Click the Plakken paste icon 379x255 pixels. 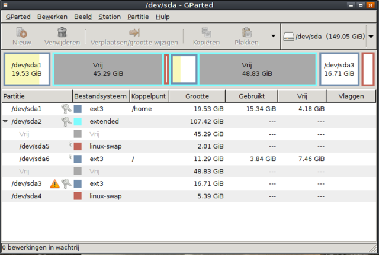click(246, 33)
